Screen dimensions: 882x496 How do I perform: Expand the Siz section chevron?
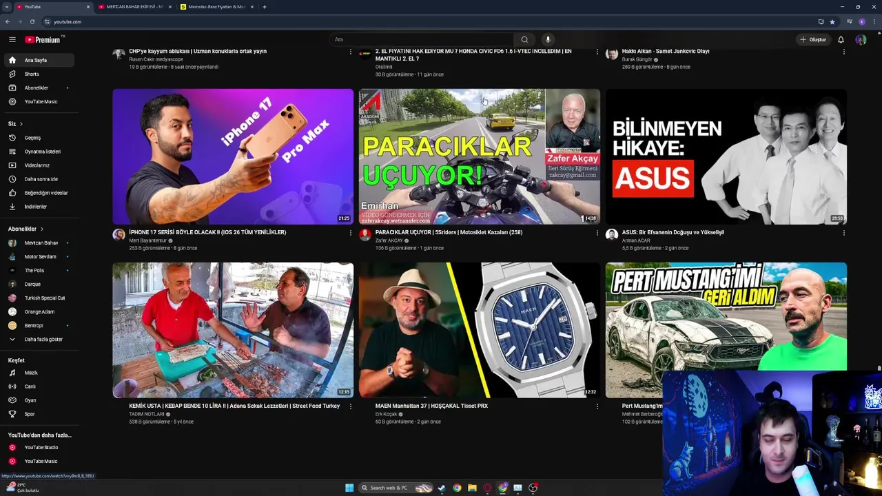[x=21, y=124]
